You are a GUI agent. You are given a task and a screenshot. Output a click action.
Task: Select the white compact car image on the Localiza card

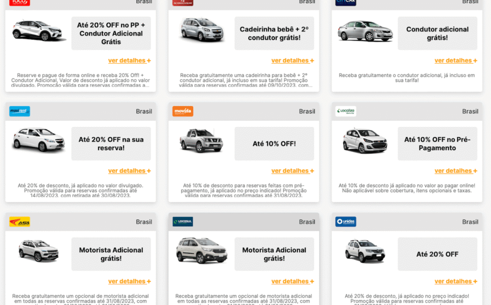(x=365, y=141)
